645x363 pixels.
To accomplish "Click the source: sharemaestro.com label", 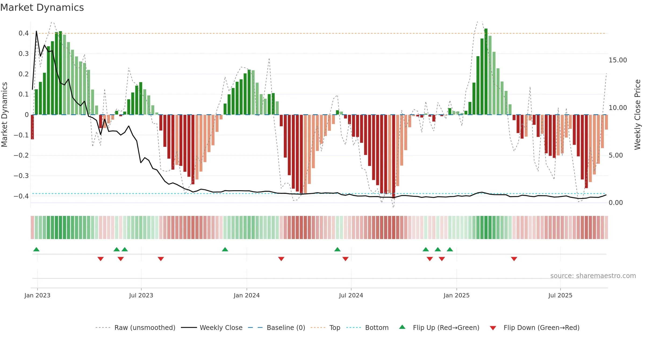I will 593,276.
